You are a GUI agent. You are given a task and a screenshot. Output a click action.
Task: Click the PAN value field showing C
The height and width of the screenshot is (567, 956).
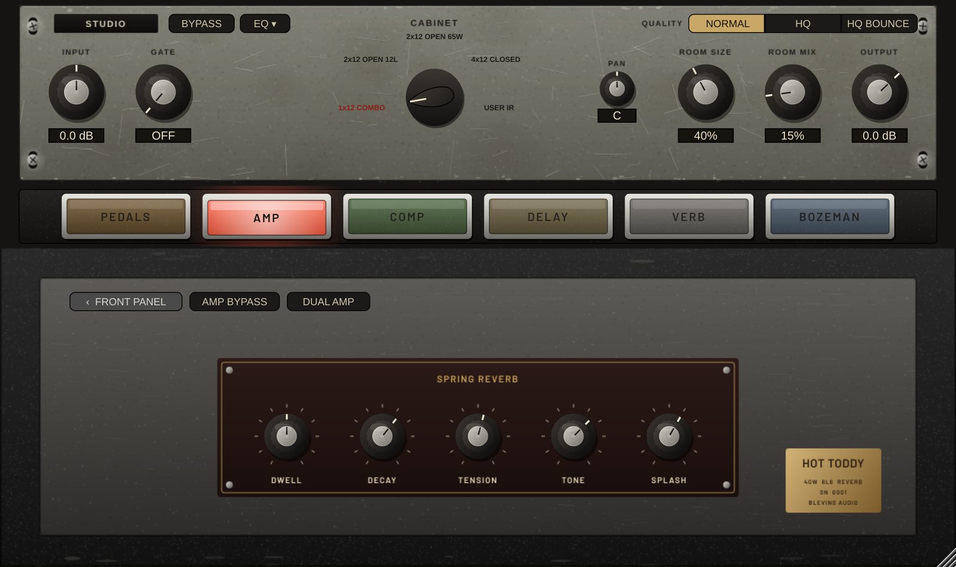coord(617,116)
